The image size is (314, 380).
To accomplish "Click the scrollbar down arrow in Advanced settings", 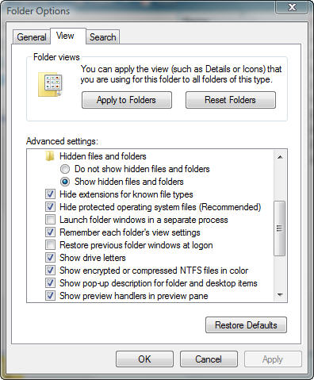I will pos(280,294).
